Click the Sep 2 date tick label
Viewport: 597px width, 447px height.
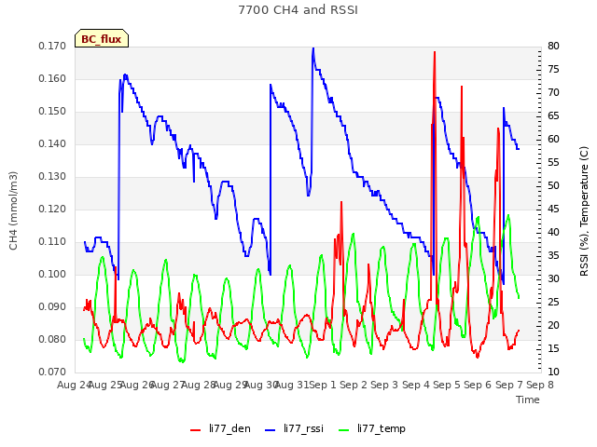pos(354,385)
